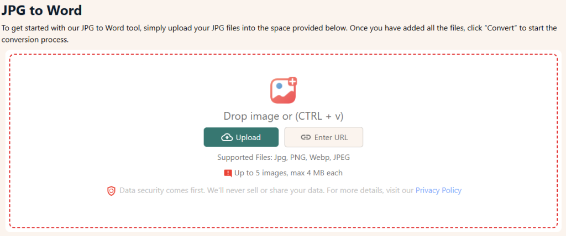The height and width of the screenshot is (236, 566).
Task: Click the 'Enter URL' label text
Action: [331, 137]
